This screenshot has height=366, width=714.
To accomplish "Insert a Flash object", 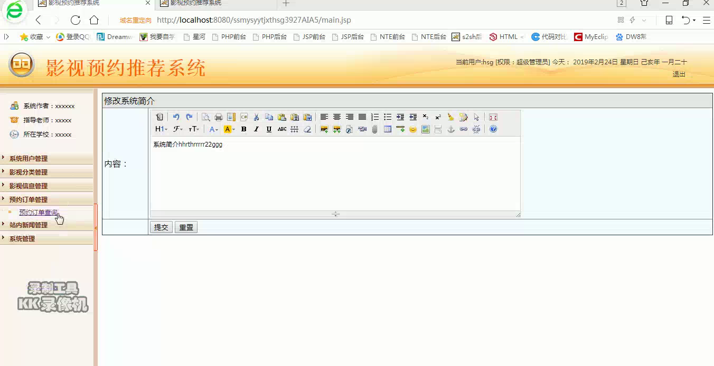I will 349,129.
